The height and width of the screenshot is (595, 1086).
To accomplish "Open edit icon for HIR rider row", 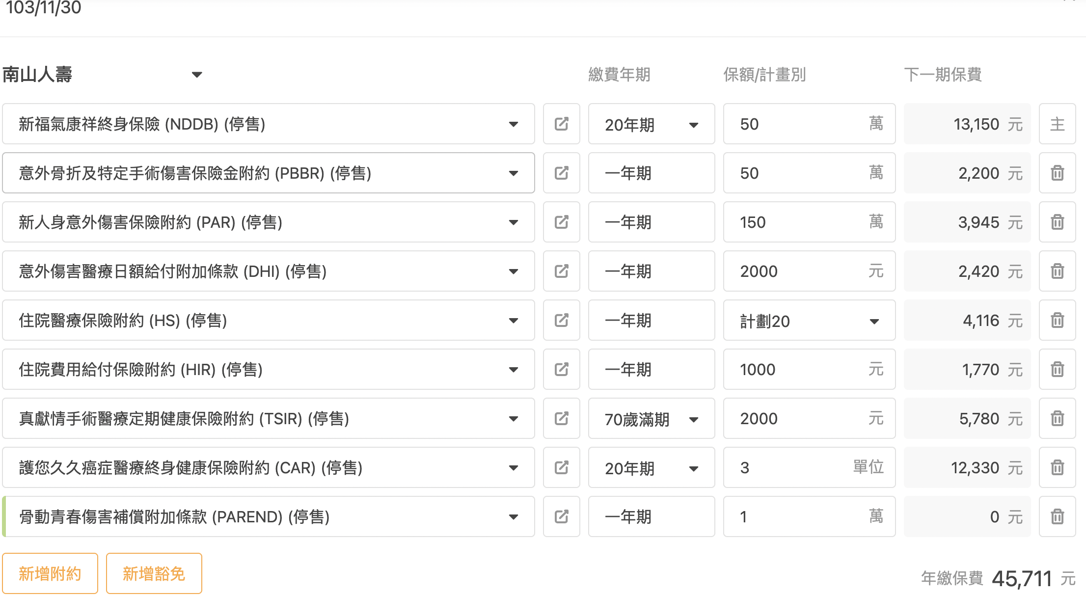I will (x=561, y=369).
